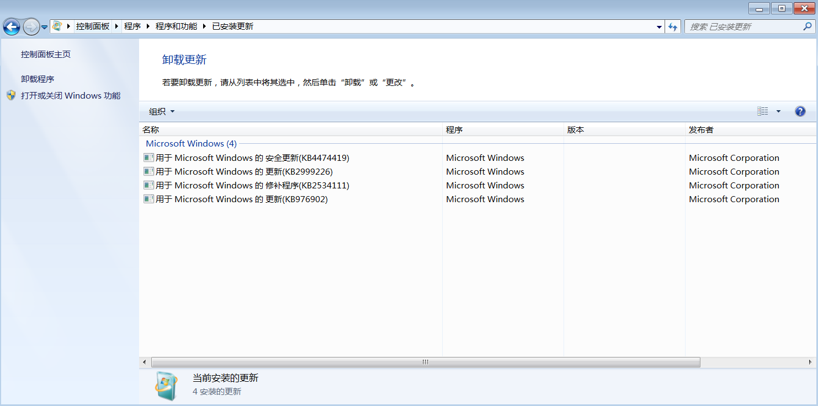
Task: Click the icon of update KB4474419
Action: 148,158
